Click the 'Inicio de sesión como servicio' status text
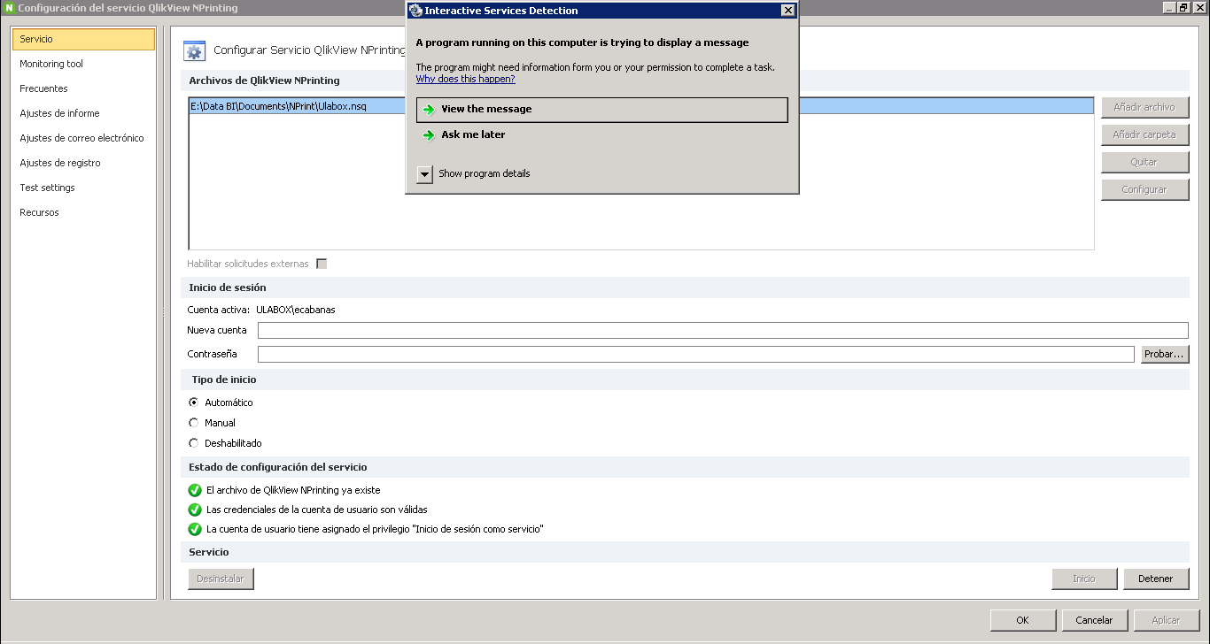 click(375, 529)
